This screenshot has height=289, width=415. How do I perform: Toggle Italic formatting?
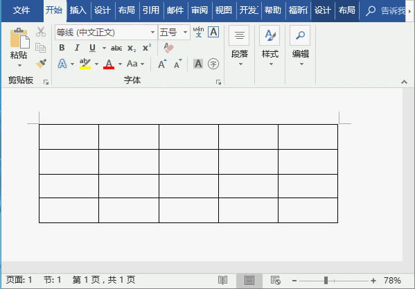(x=77, y=48)
